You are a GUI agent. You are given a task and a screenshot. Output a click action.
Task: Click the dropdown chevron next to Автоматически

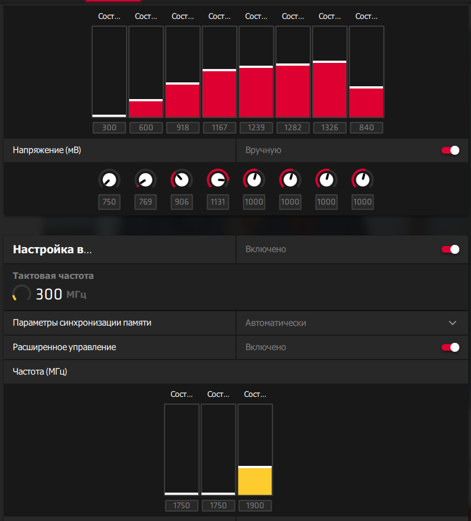453,323
